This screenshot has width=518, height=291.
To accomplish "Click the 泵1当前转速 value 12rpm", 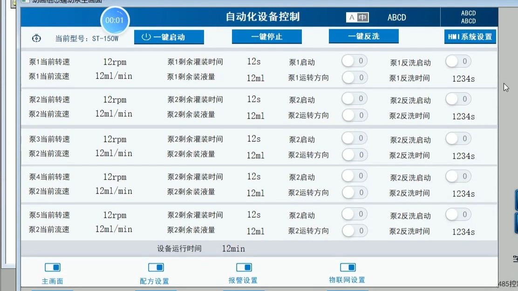I will click(115, 62).
